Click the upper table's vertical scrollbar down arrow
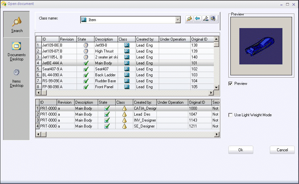 (x=216, y=87)
